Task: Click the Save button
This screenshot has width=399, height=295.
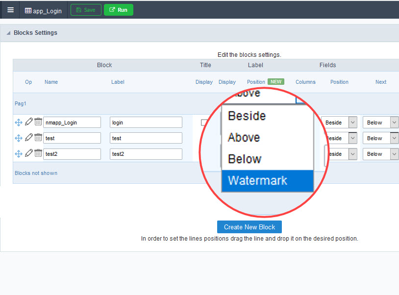Action: coord(86,10)
